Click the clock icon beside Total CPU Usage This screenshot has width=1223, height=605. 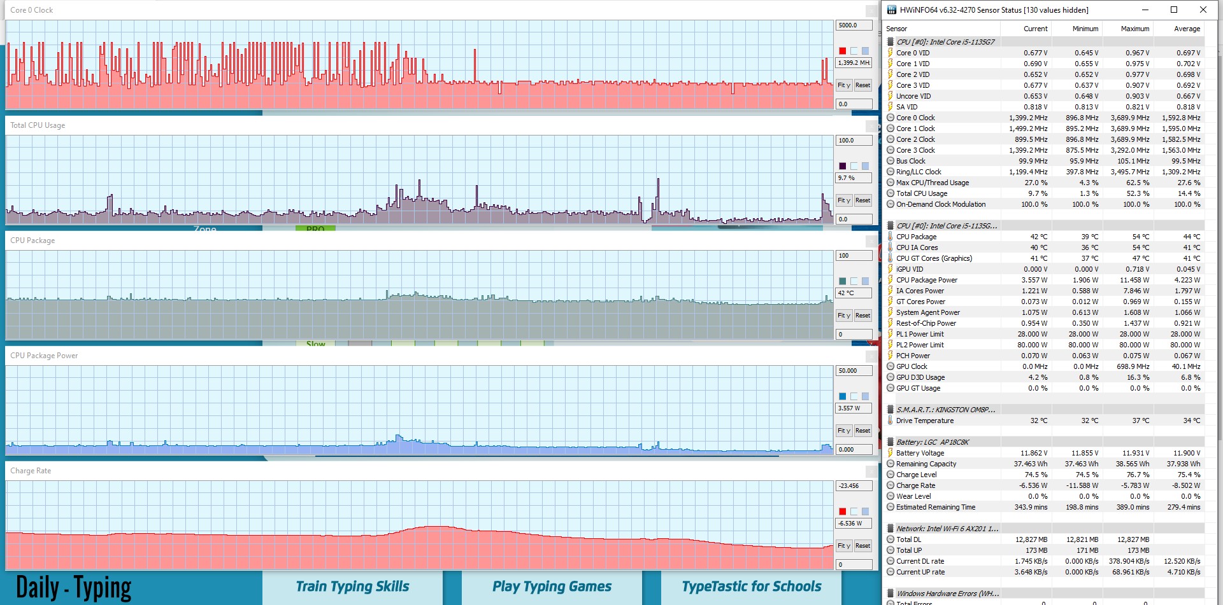pyautogui.click(x=890, y=193)
